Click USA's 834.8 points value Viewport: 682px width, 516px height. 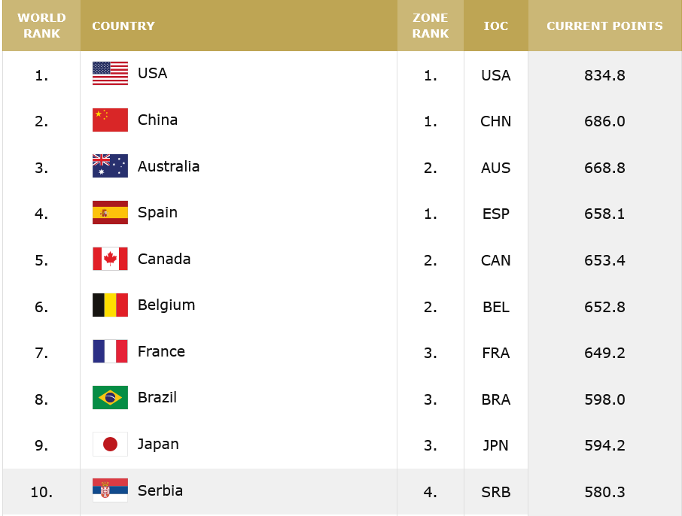(x=604, y=75)
